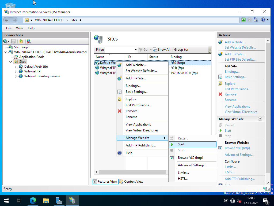Click the Add FTP Site icon in context menu
Viewport: 274px width, 206px height.
tap(120, 78)
